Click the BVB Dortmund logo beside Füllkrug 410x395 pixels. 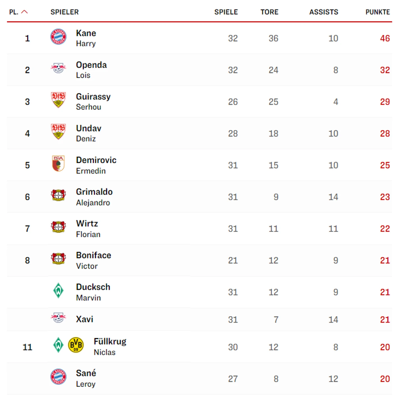[x=76, y=345]
